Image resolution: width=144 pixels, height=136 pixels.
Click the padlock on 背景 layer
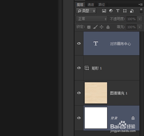point(133,118)
